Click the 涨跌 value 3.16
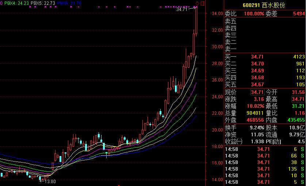This screenshot has height=186, width=306. [259, 99]
